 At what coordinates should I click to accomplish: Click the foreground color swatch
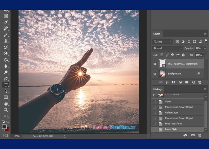pyautogui.click(x=4, y=126)
